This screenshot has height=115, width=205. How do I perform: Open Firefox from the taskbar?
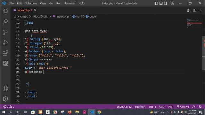coord(70,112)
